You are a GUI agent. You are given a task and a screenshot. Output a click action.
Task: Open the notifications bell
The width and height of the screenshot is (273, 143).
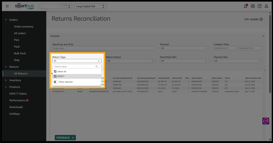click(246, 6)
